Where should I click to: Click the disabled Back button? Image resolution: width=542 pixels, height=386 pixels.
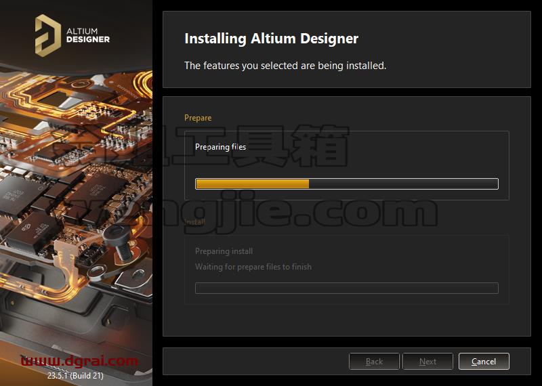tap(374, 362)
